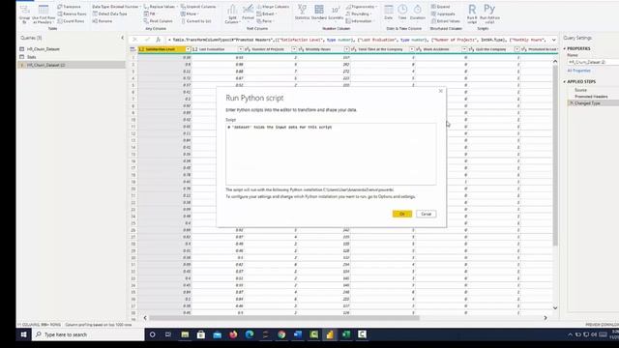Open the Extract dropdown in Text Column
Screen dimensions: 619x348
point(267,14)
